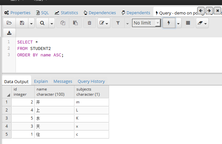Select the Data Output tab
This screenshot has width=222, height=144.
tap(17, 82)
